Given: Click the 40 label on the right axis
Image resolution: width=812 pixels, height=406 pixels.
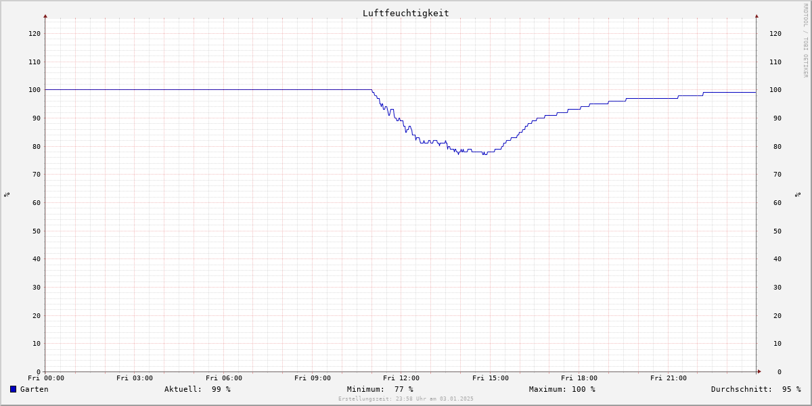Looking at the screenshot, I should 777,259.
